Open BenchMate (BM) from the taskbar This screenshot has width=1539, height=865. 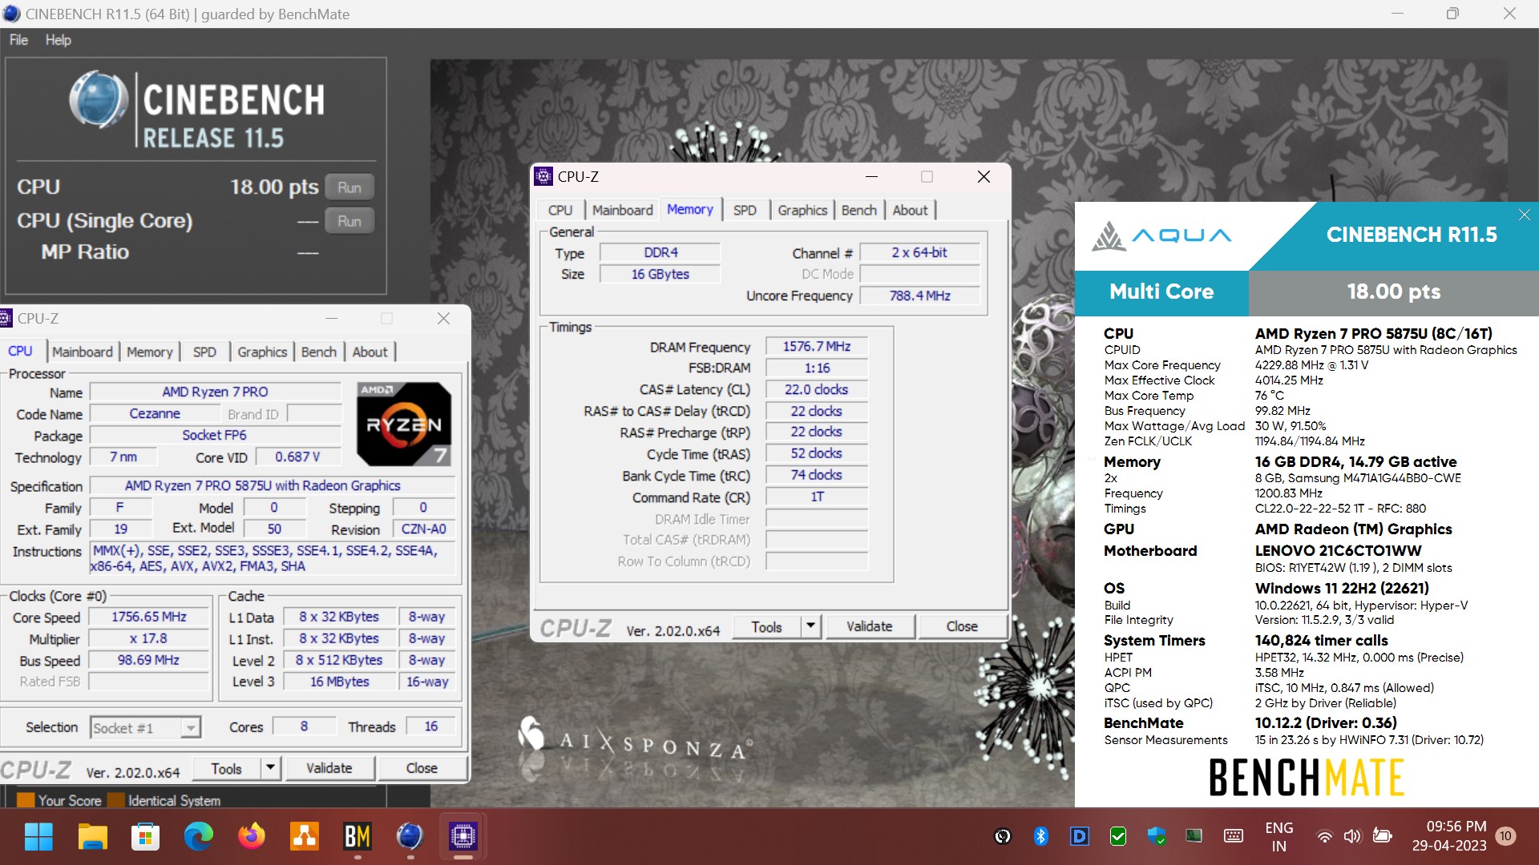click(357, 836)
